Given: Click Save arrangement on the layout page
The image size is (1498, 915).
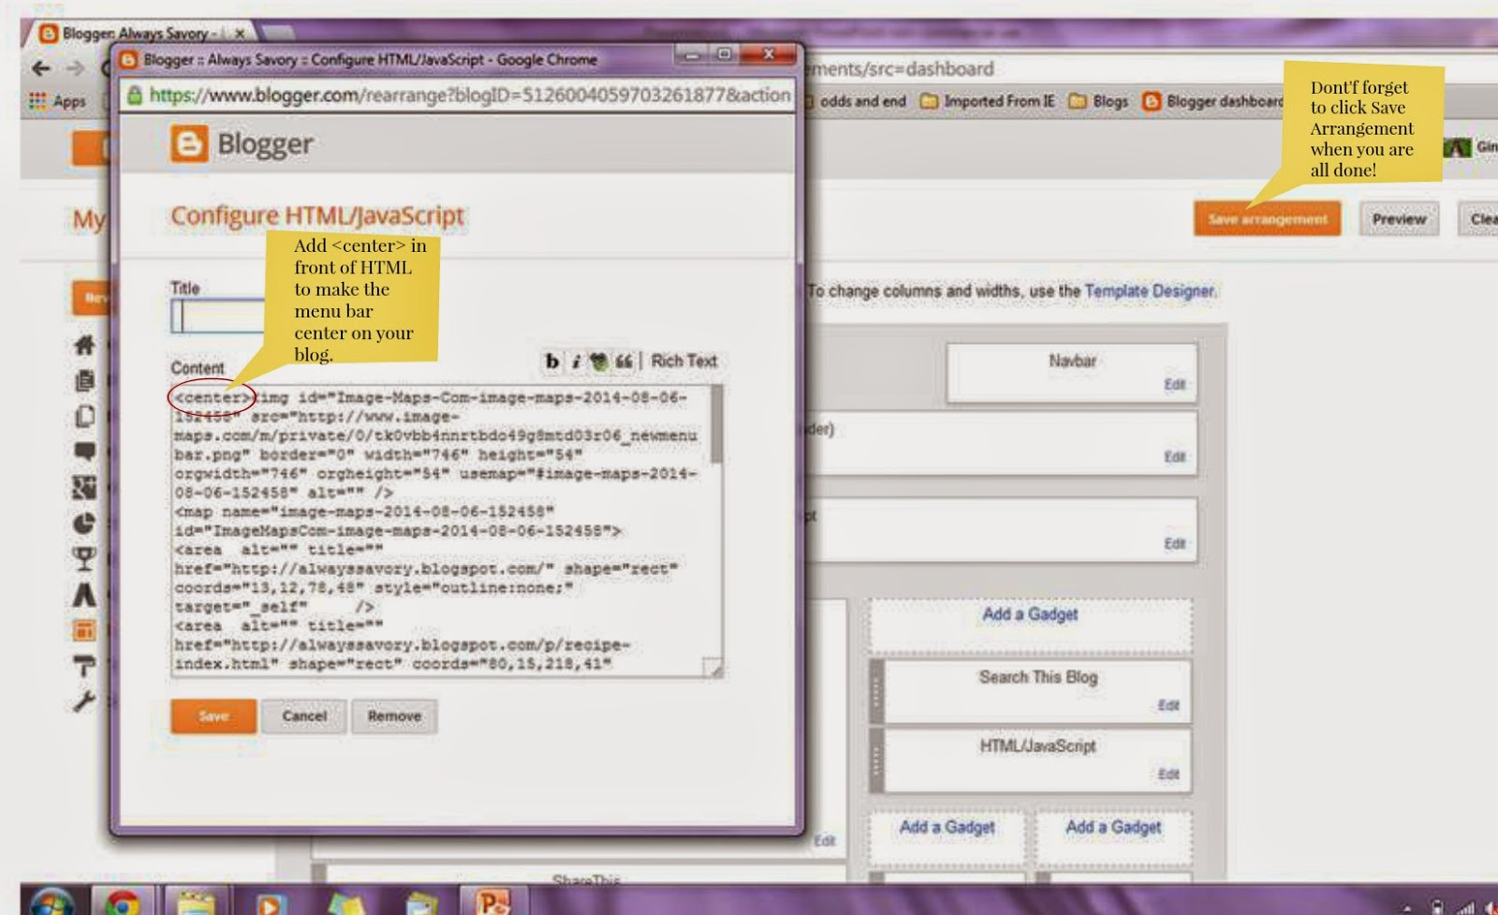Looking at the screenshot, I should pyautogui.click(x=1267, y=219).
